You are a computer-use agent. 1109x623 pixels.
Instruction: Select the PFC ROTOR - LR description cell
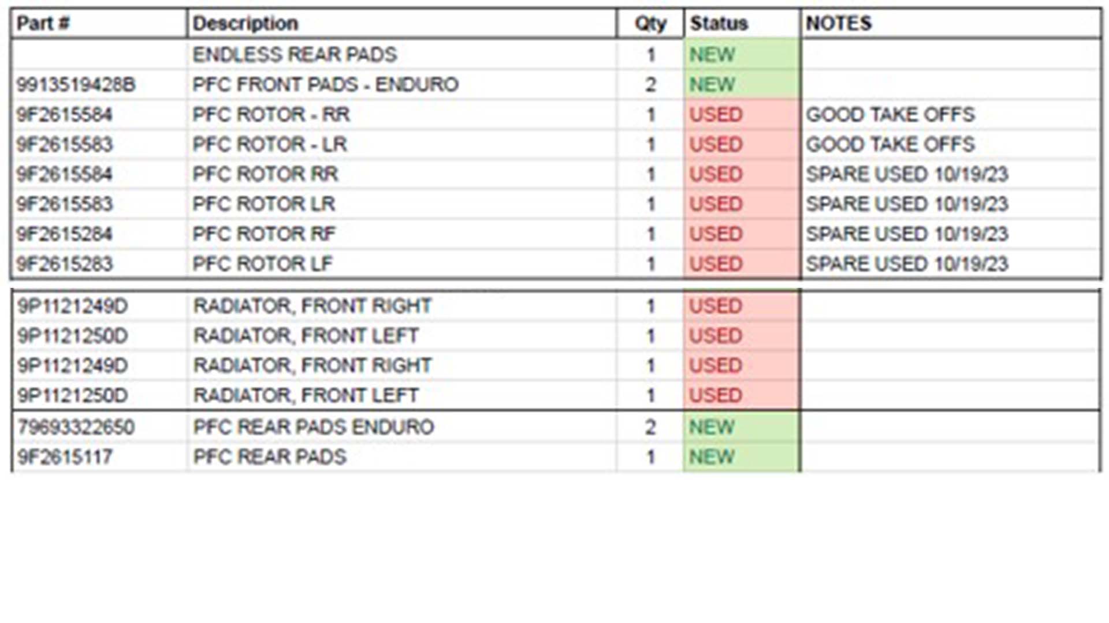[402, 144]
